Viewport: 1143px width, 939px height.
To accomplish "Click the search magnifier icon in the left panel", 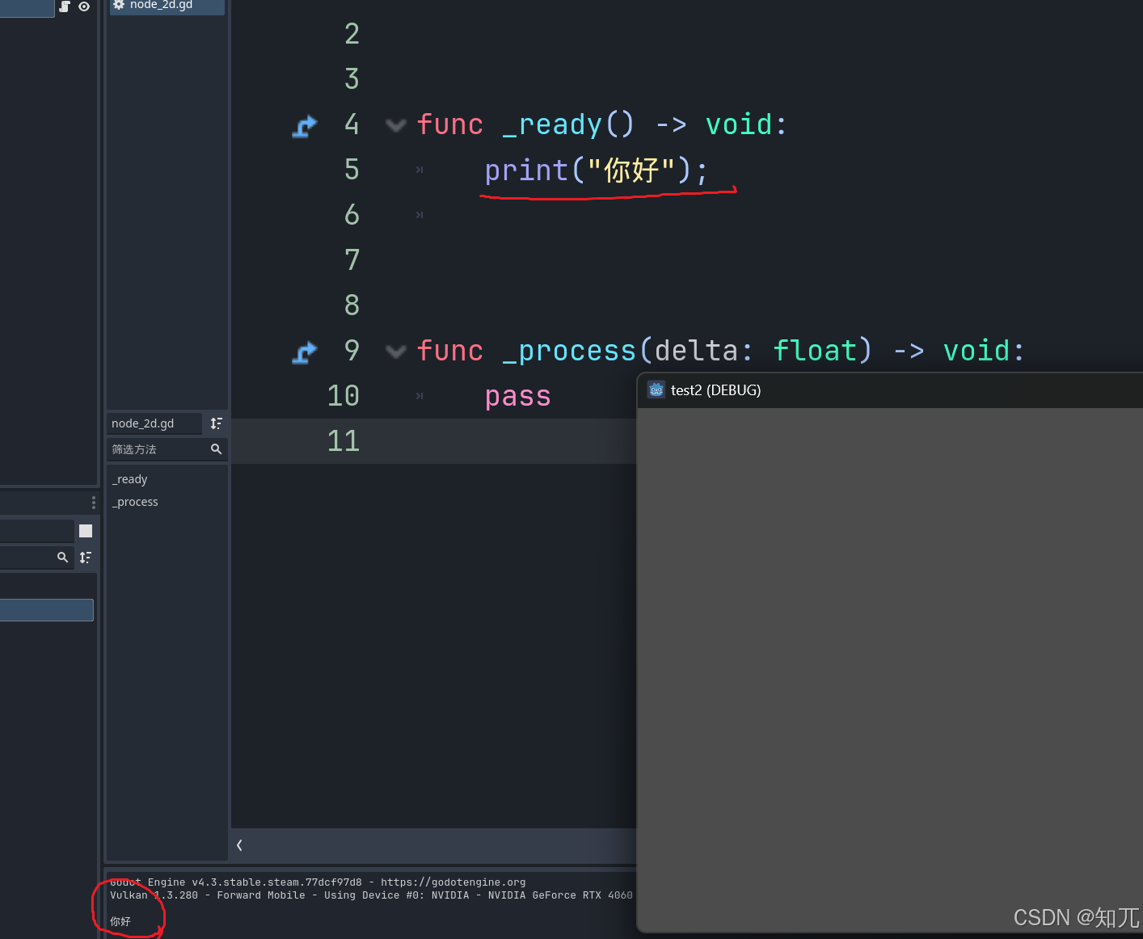I will 62,557.
